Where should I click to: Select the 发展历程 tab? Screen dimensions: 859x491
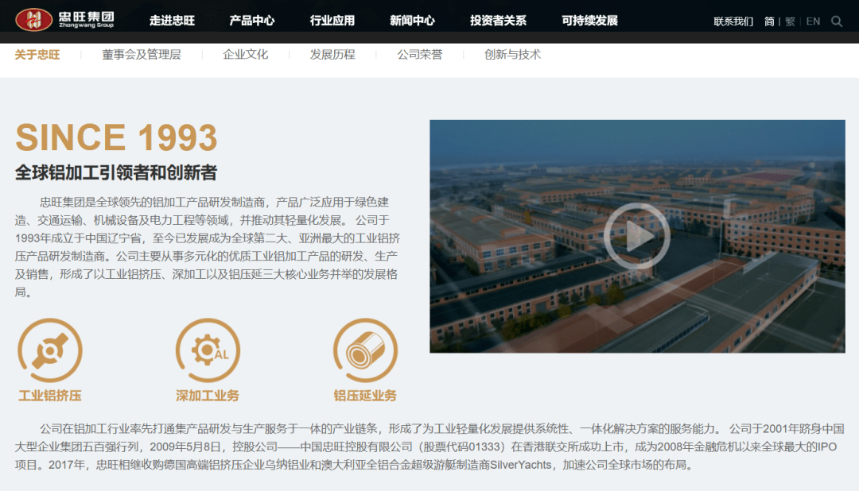click(332, 55)
